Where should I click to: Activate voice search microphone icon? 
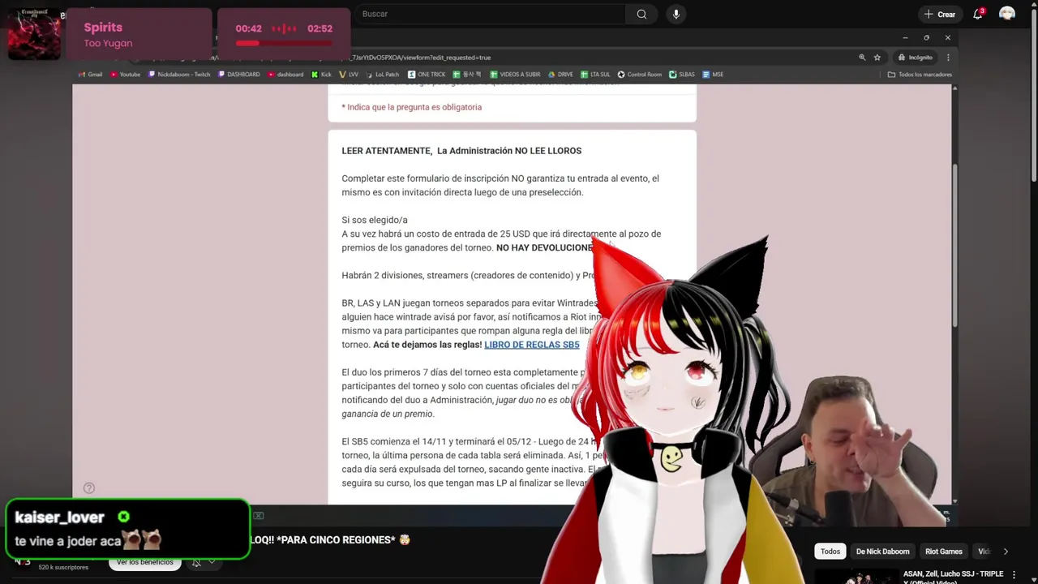tap(676, 14)
